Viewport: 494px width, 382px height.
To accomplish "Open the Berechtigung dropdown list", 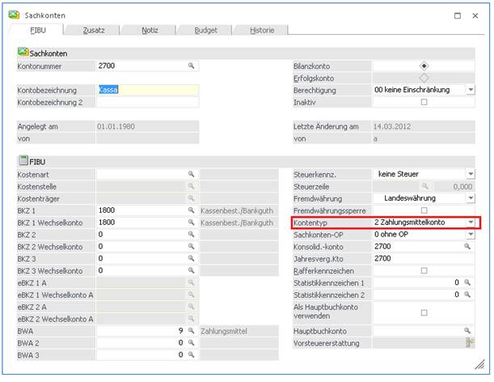I will [470, 90].
